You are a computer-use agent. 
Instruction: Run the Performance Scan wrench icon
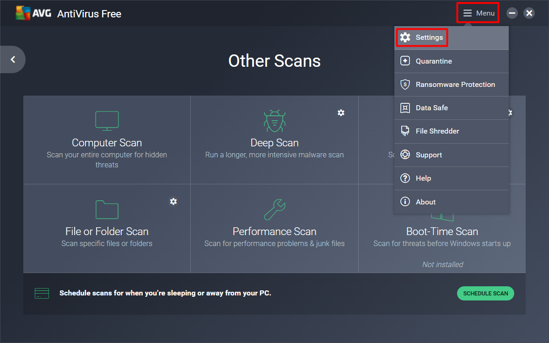274,209
